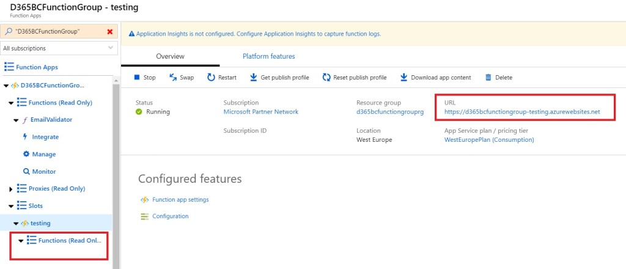Click the Delete trash icon
Screen dimensions: 626x269
488,78
